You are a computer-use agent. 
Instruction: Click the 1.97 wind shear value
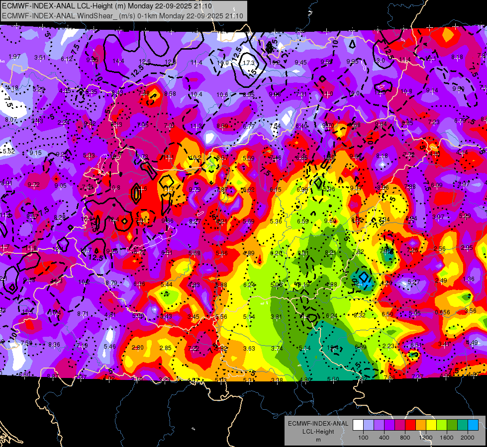[x=14, y=57]
